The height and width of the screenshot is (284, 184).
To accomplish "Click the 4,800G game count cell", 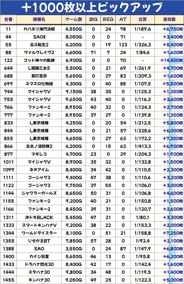I will (x=74, y=131).
